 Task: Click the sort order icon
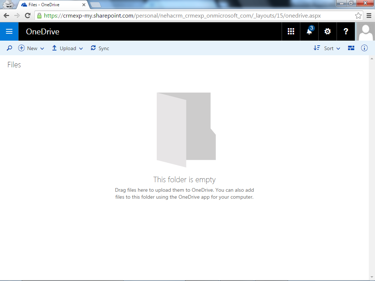click(x=317, y=48)
